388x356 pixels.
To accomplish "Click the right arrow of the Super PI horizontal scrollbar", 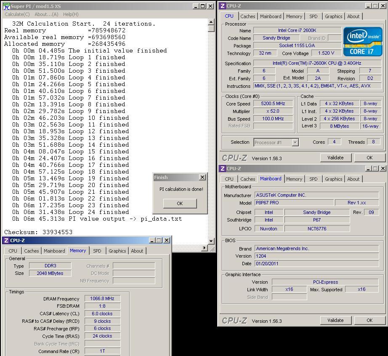I will (205, 248).
